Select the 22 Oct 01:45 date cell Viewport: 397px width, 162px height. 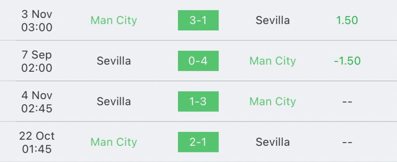37,142
